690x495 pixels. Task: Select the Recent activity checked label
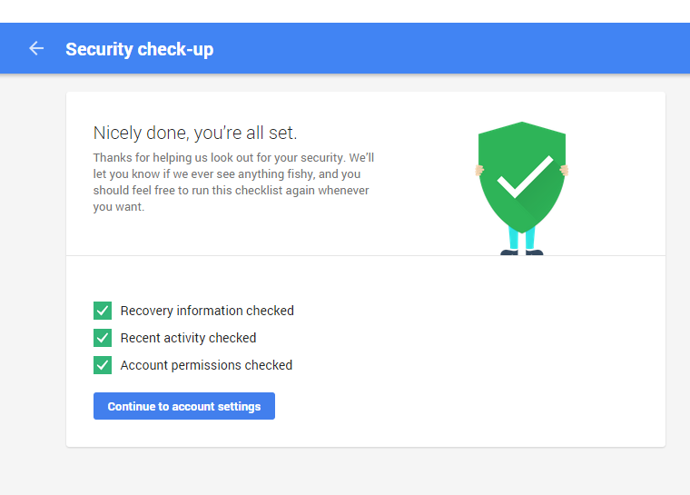point(188,338)
